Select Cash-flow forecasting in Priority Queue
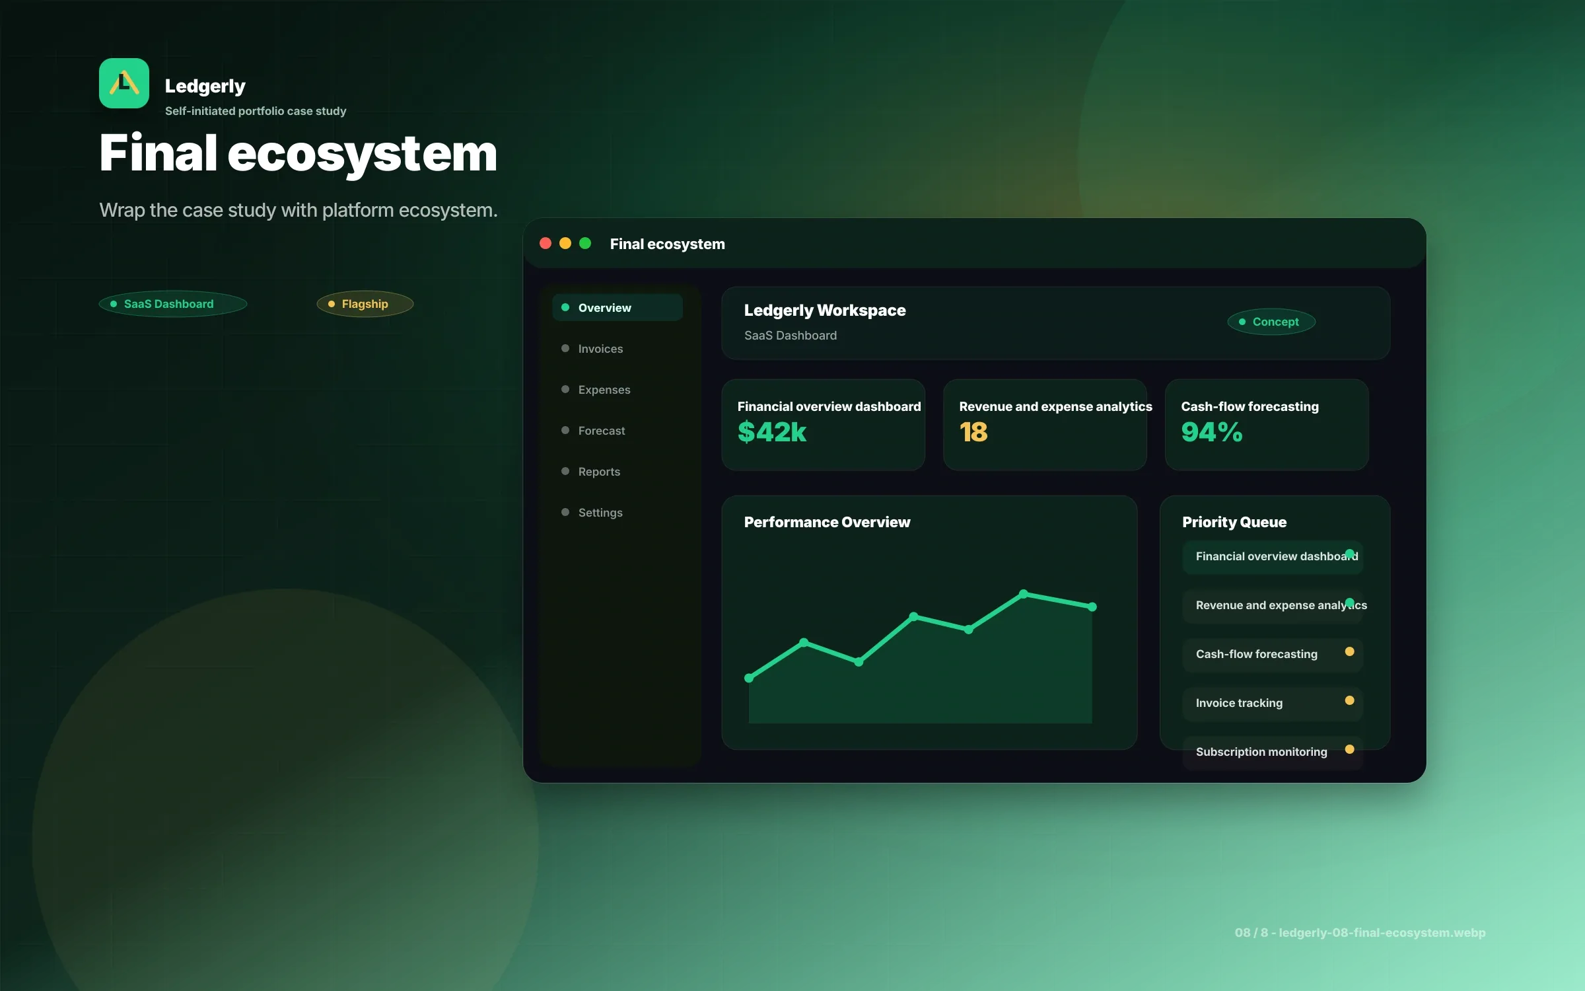The width and height of the screenshot is (1585, 991). 1273,655
